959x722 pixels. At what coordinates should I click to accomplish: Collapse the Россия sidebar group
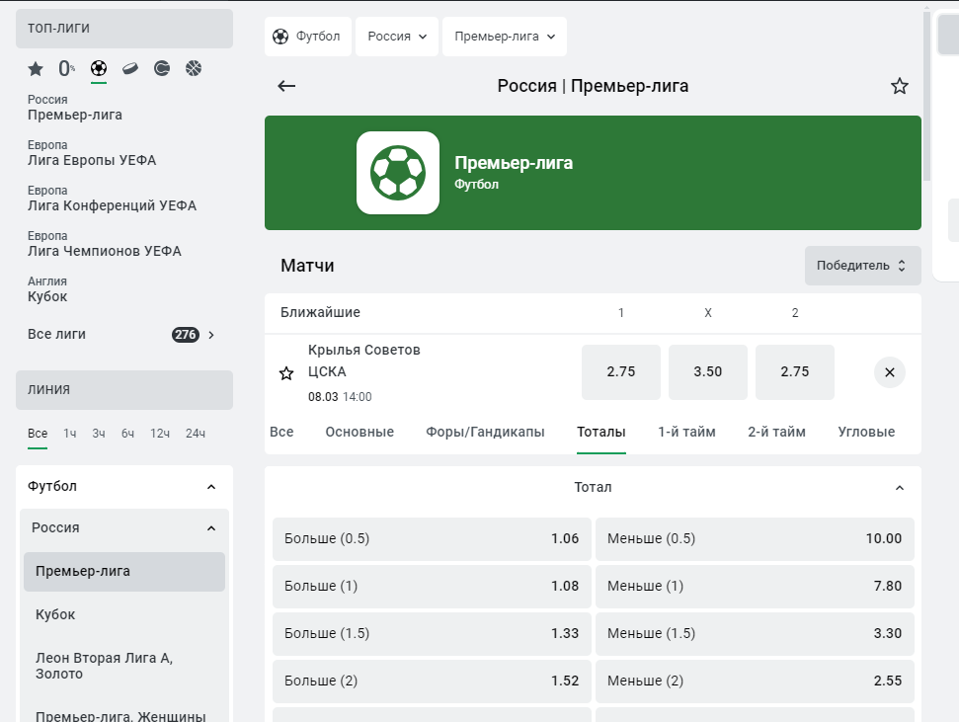[x=211, y=528]
